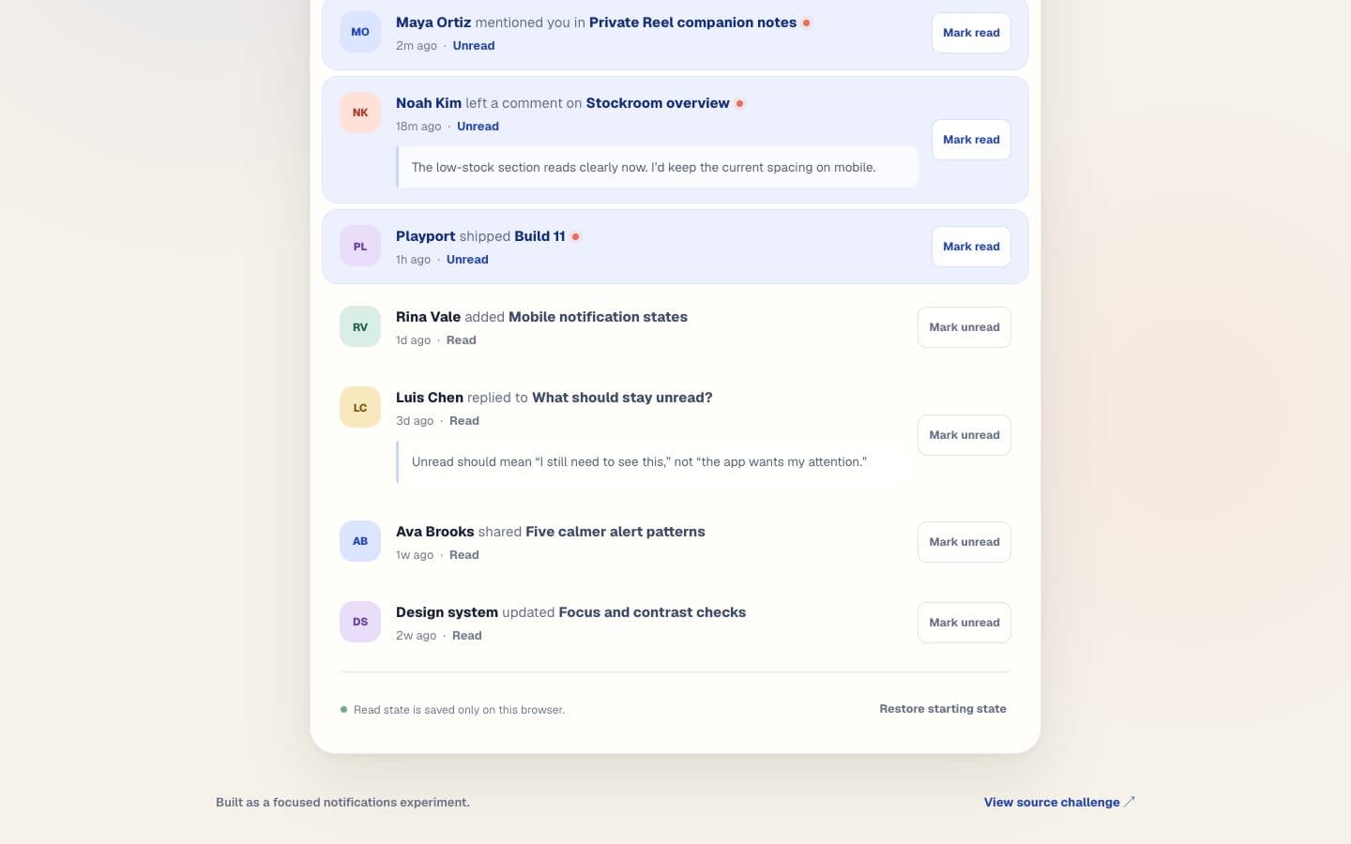Click the Restore starting state button
The height and width of the screenshot is (844, 1351).
pos(943,709)
